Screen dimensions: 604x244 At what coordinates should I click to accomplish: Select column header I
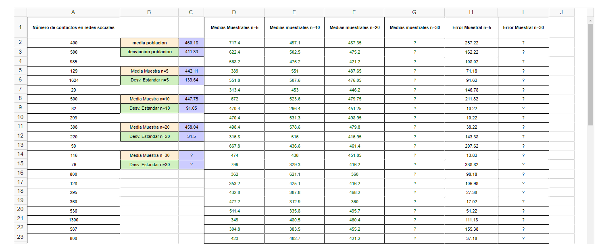click(x=523, y=13)
